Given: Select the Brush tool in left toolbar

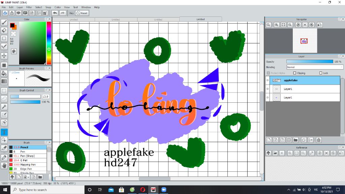Looking at the screenshot, I should (4, 23).
